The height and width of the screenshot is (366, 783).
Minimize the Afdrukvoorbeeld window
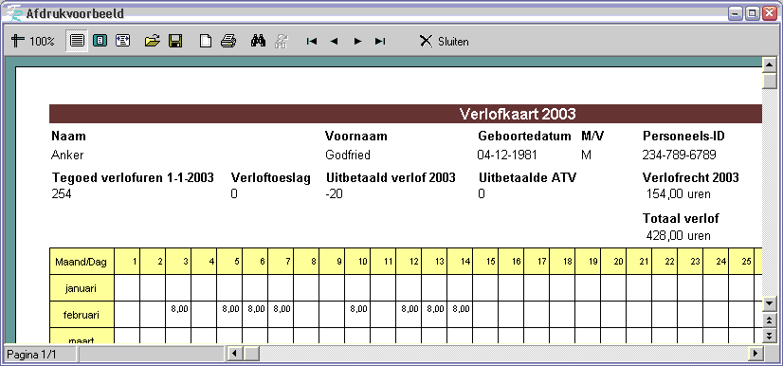[735, 13]
